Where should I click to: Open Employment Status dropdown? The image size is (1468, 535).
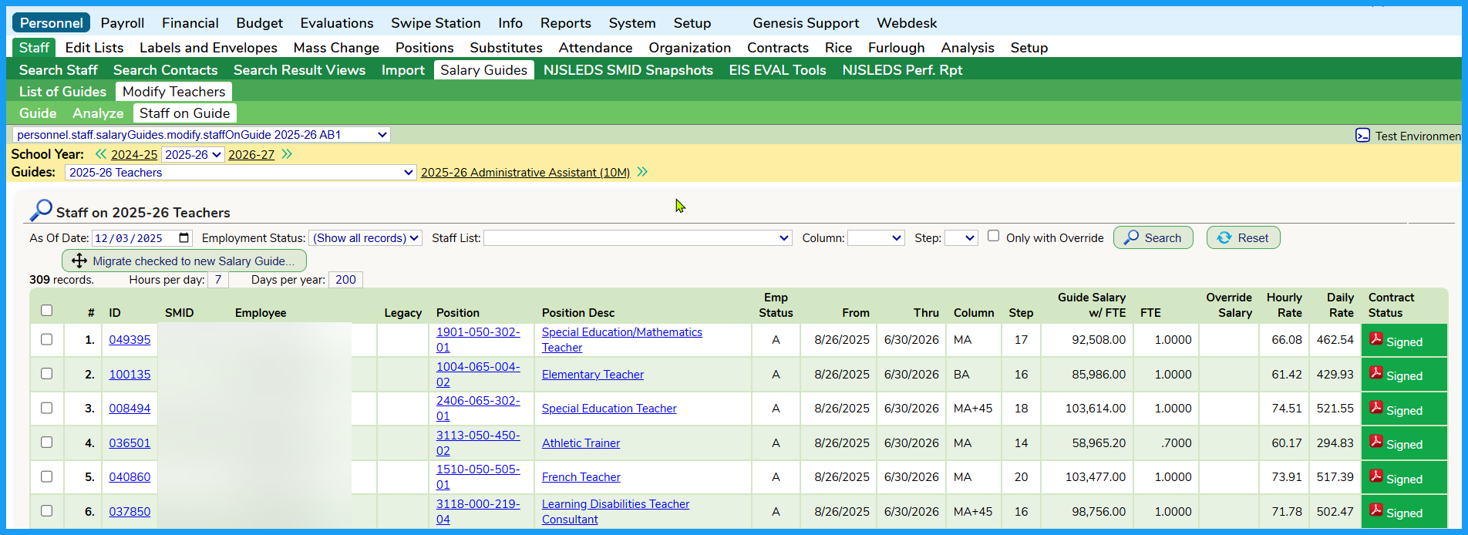click(365, 238)
